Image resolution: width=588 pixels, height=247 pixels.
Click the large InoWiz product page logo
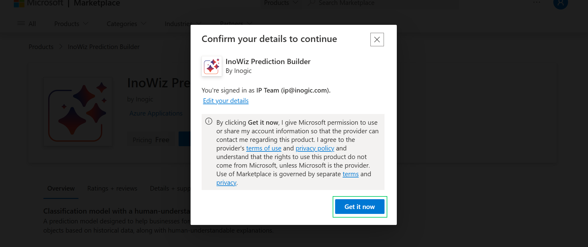(78, 112)
